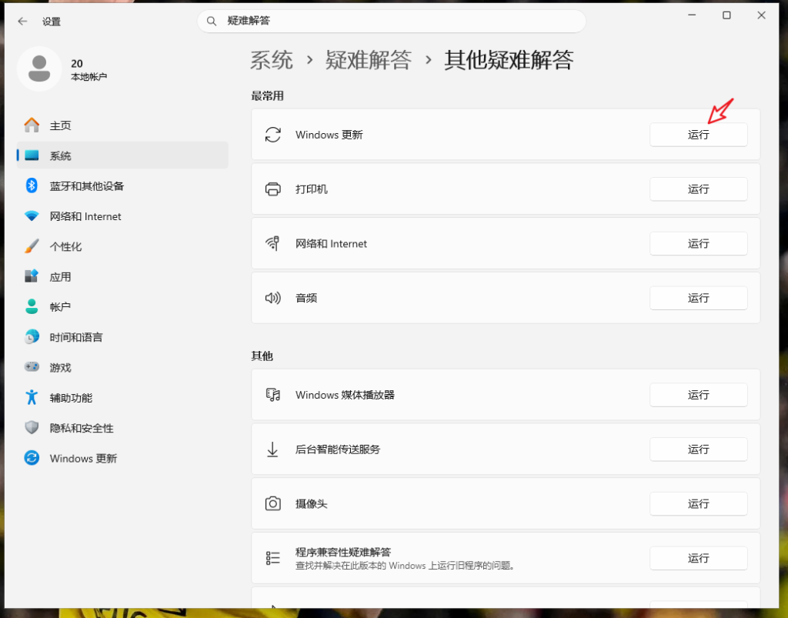
Task: Click the search magnifier icon
Action: click(212, 21)
